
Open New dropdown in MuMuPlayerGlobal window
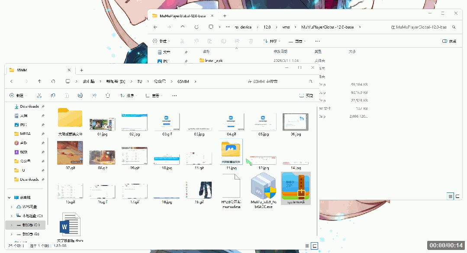[161, 41]
